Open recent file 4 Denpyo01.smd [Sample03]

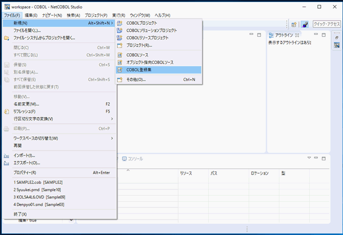coord(59,205)
